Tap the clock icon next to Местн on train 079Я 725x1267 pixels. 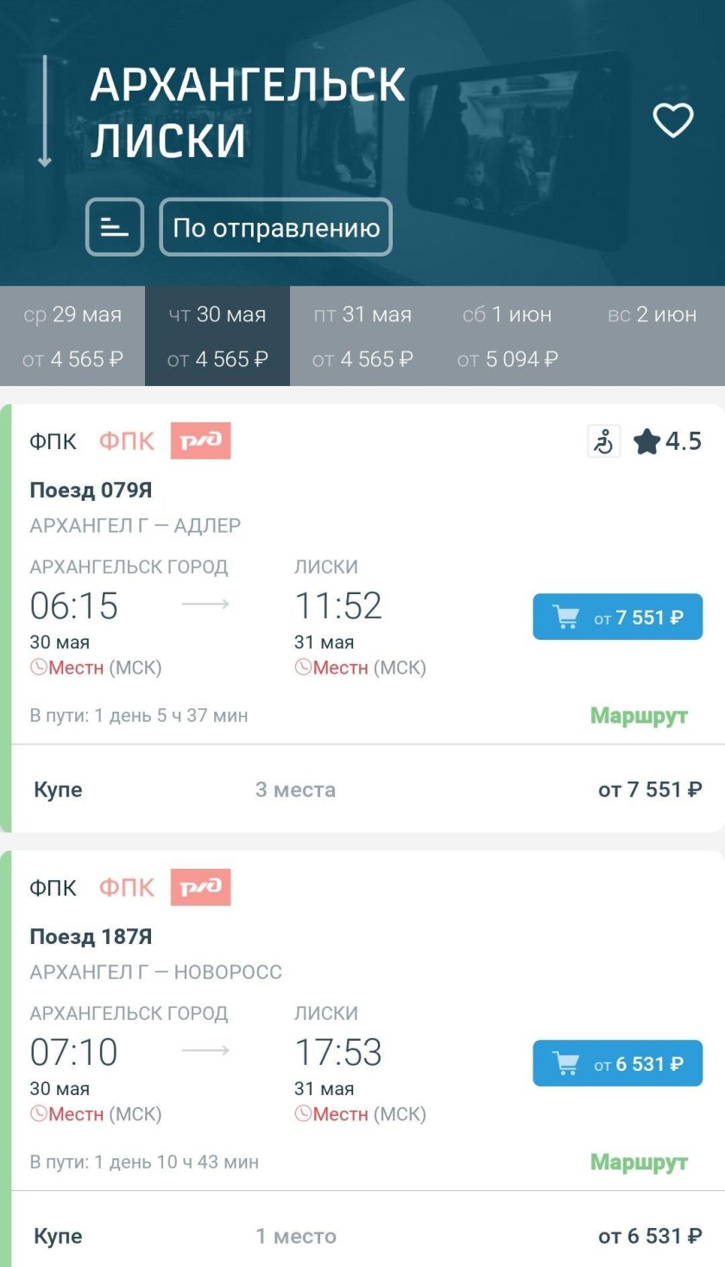[41, 667]
